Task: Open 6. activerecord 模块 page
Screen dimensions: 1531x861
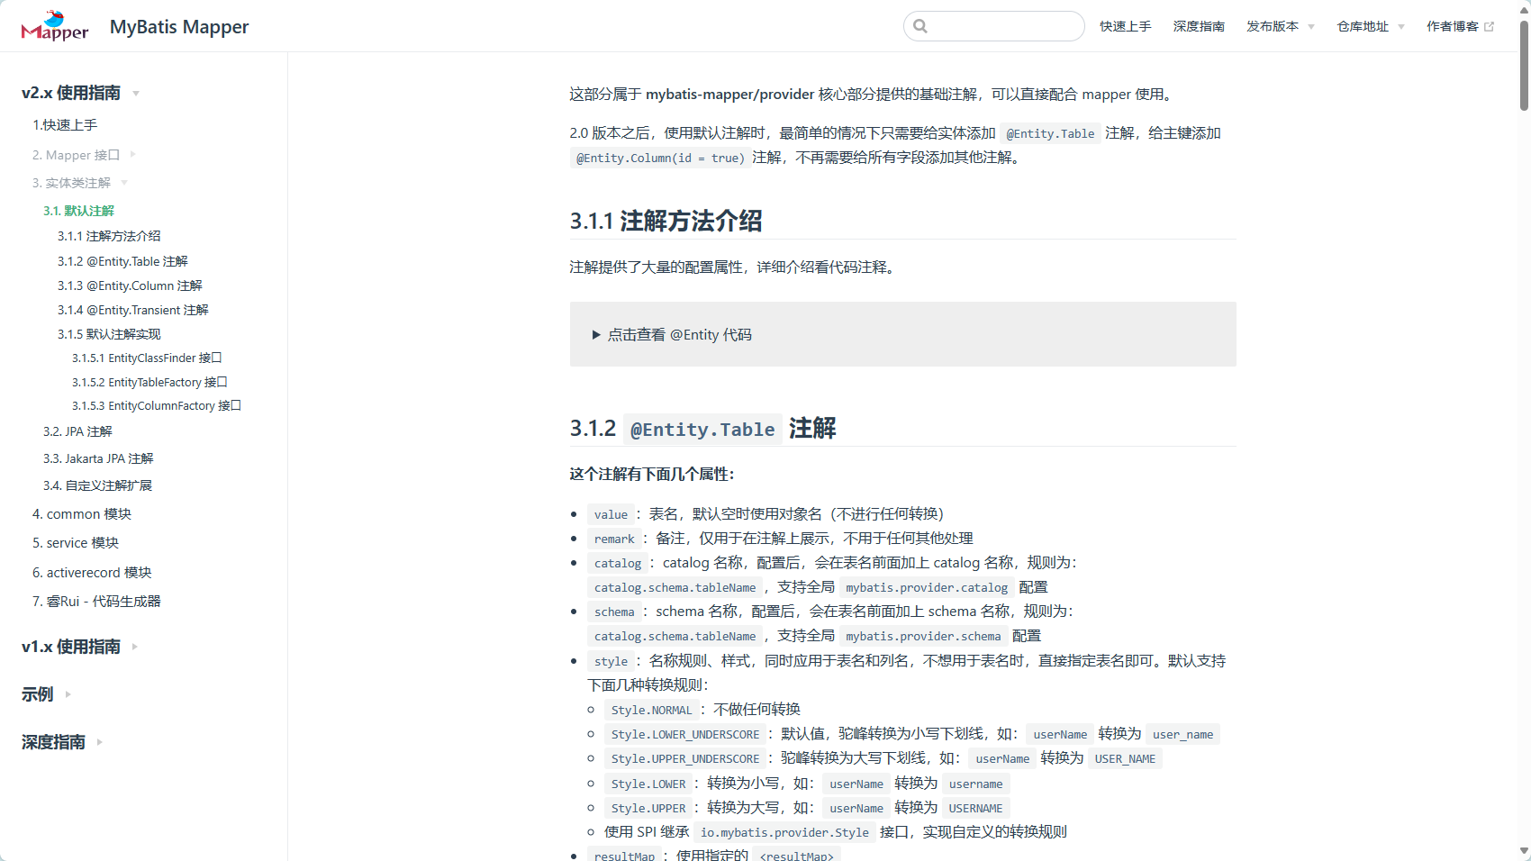Action: click(x=92, y=573)
